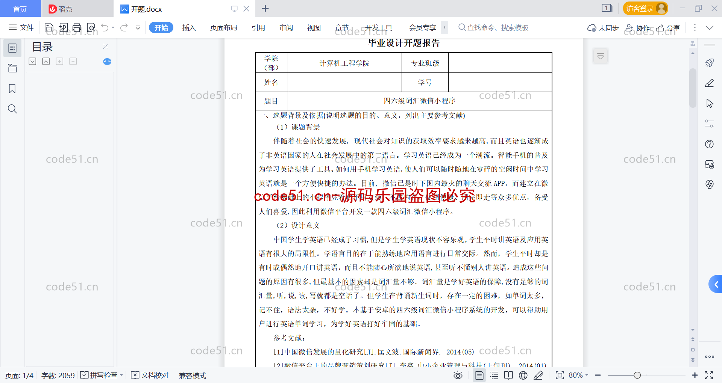
Task: Toggle 拼写检查 spell check
Action: point(99,375)
